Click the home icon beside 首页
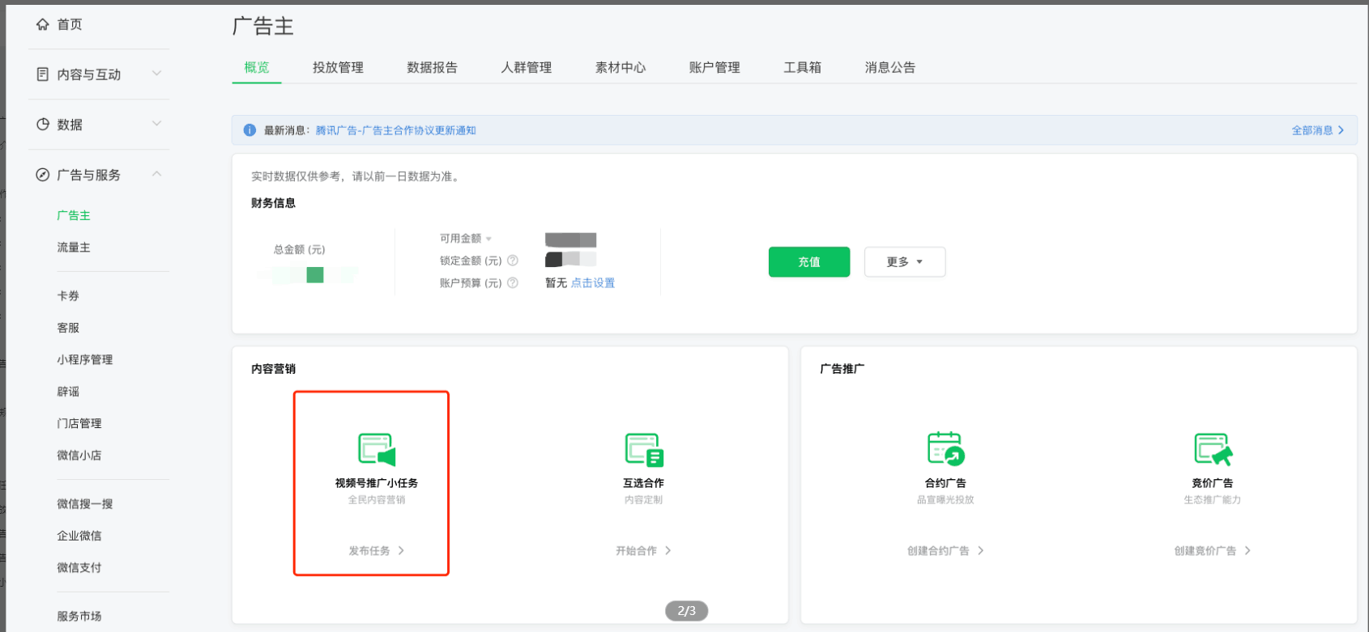Screen dimensions: 1369x632 pos(42,24)
